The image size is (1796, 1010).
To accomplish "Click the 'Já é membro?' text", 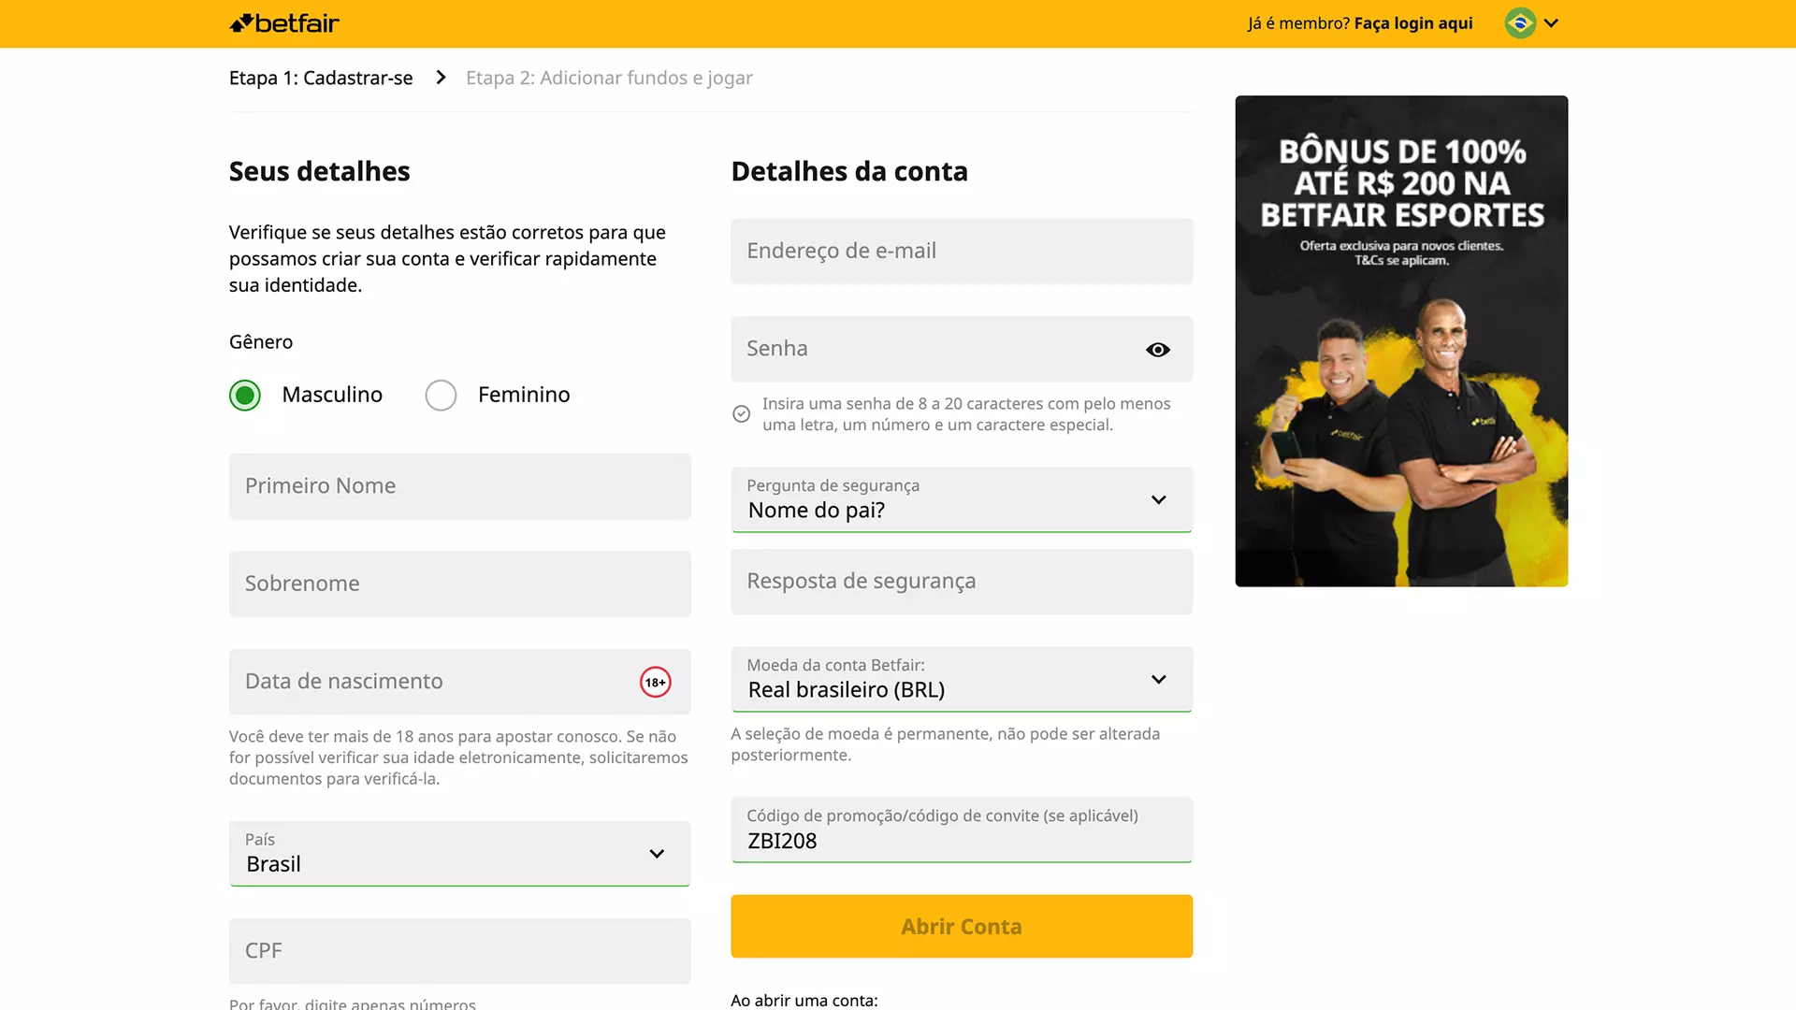I will pos(1298,23).
